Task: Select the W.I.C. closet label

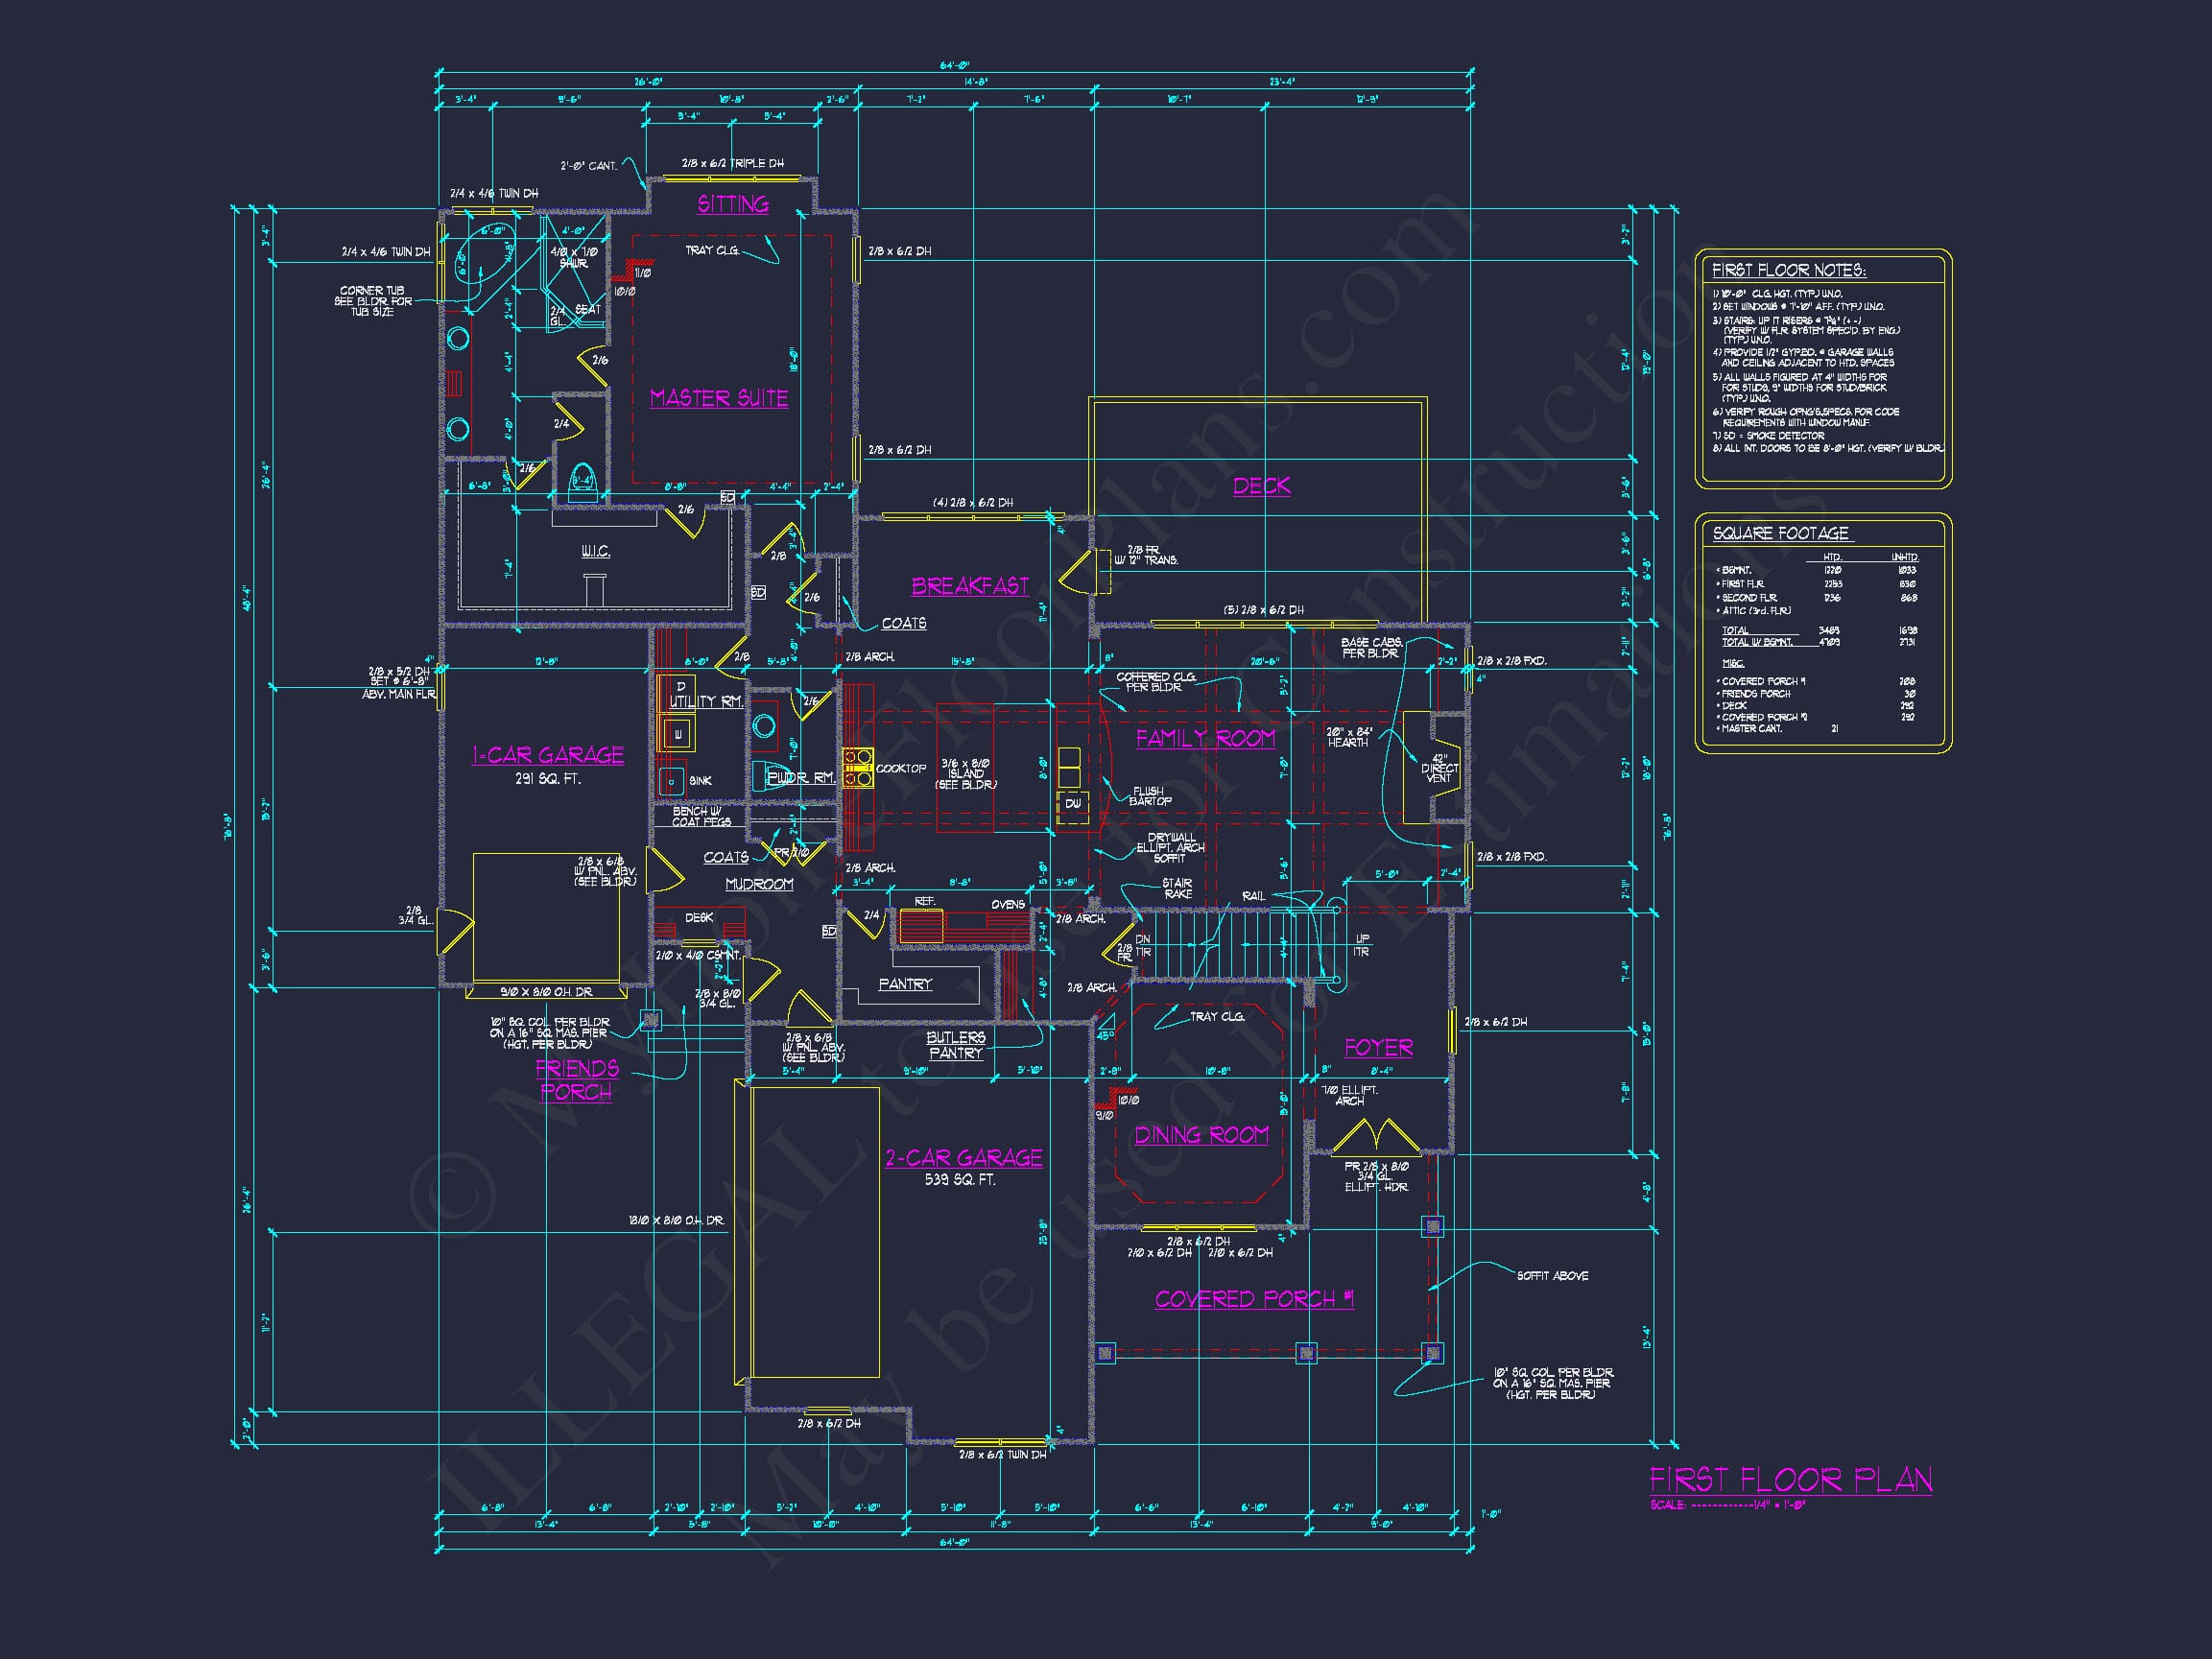Action: click(596, 551)
